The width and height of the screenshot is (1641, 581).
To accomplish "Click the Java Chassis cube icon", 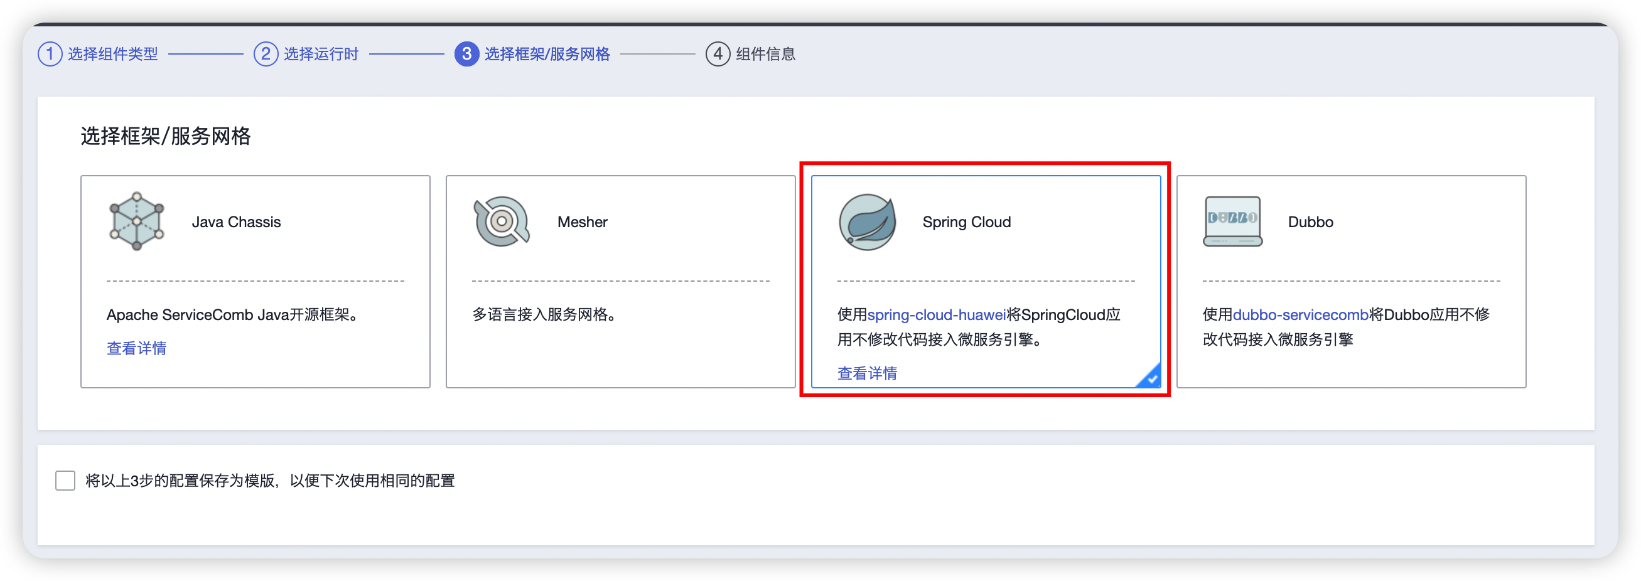I will tap(136, 221).
